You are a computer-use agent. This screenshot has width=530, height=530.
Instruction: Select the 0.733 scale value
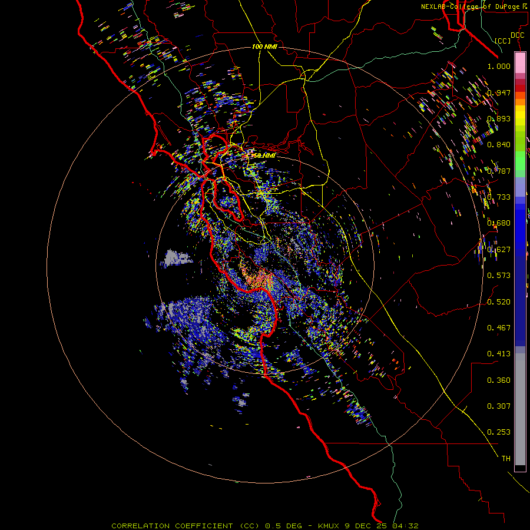point(499,197)
